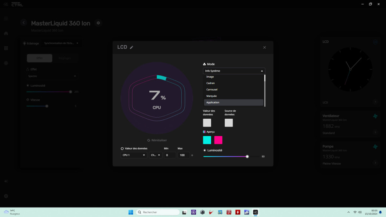Open the notification bell in the tray
This screenshot has height=217, width=386.
pos(380,212)
